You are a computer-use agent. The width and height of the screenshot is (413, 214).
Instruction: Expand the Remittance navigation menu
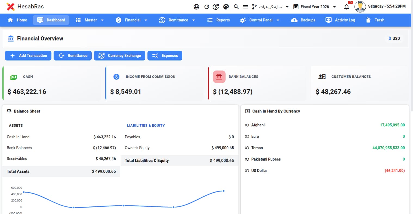[x=177, y=20]
